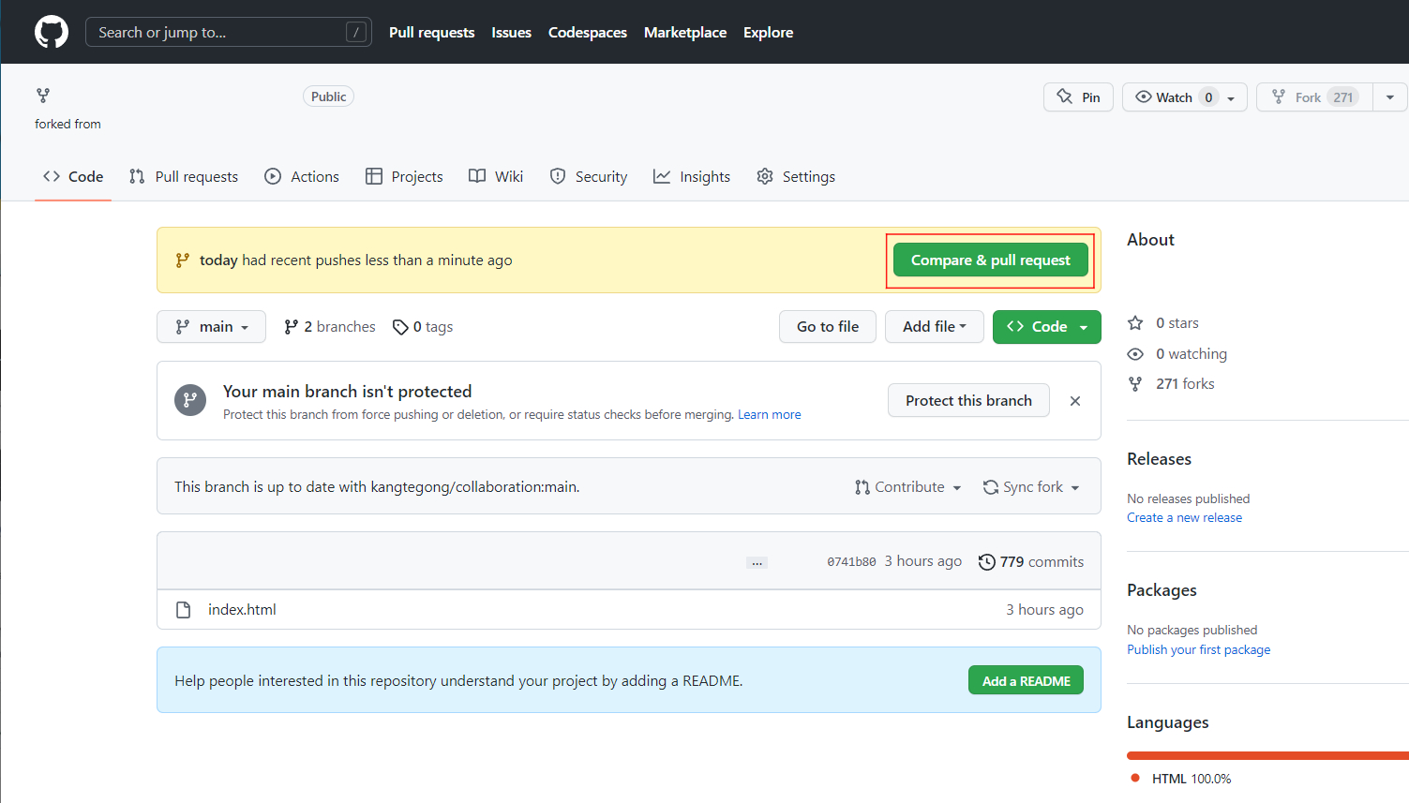Click Go to file button

pyautogui.click(x=828, y=327)
